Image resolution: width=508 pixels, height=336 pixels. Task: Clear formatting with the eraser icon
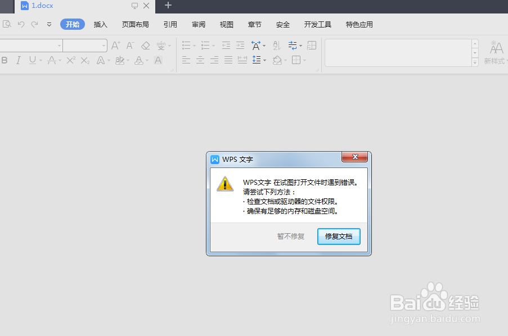tap(146, 46)
